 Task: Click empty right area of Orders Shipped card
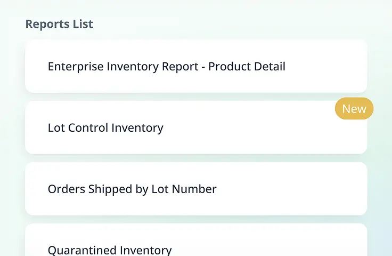pyautogui.click(x=309, y=189)
